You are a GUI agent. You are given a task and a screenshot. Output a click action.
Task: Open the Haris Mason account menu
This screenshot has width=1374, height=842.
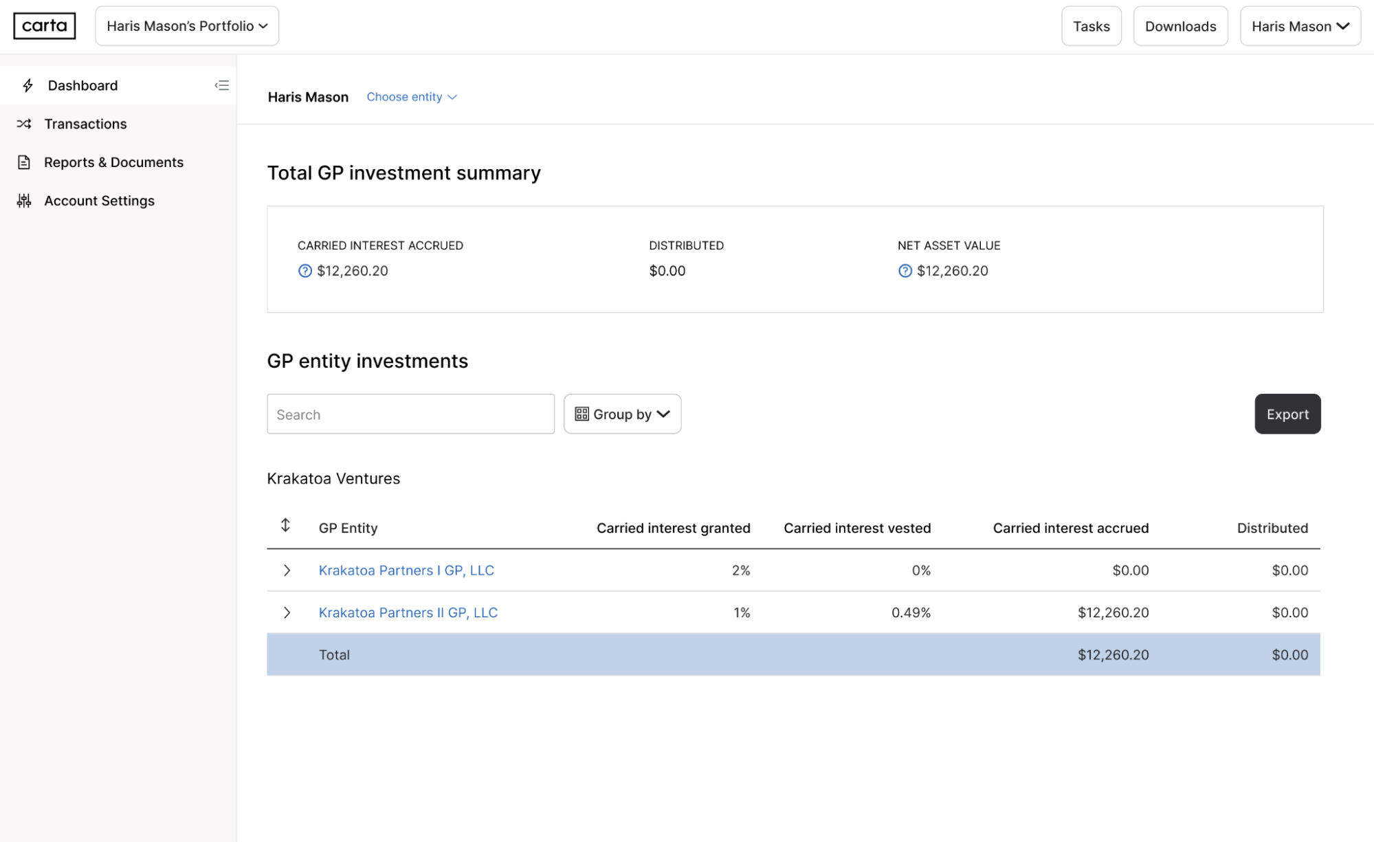point(1300,26)
